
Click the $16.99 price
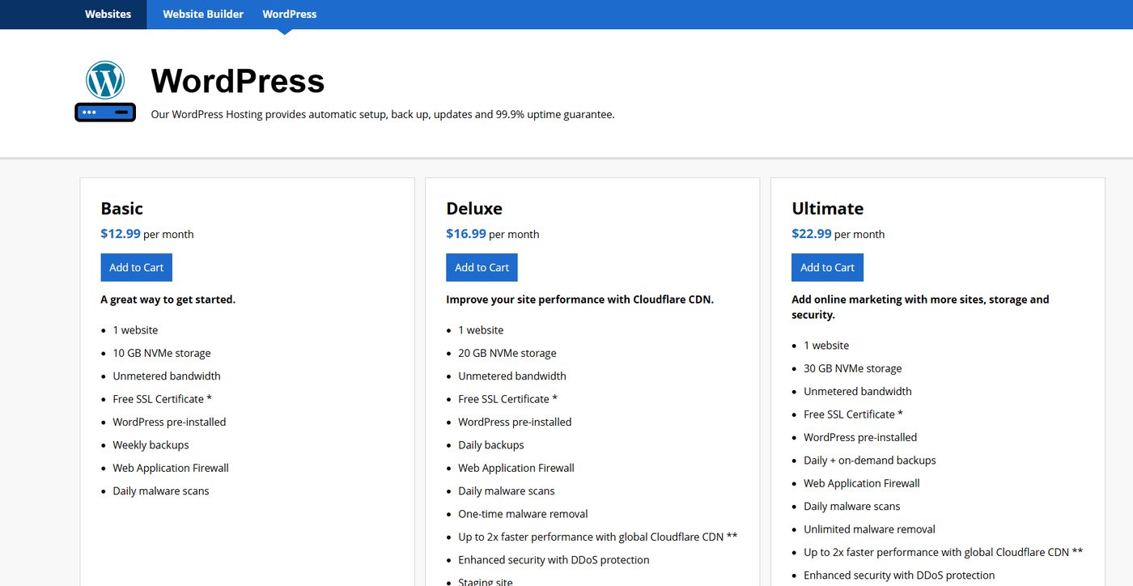466,234
